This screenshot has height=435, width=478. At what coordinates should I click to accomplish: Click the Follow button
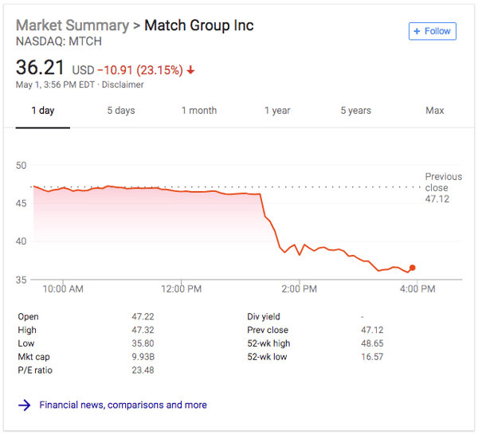click(432, 31)
